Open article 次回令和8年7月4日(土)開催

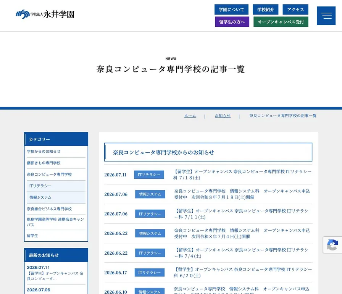click(242, 233)
